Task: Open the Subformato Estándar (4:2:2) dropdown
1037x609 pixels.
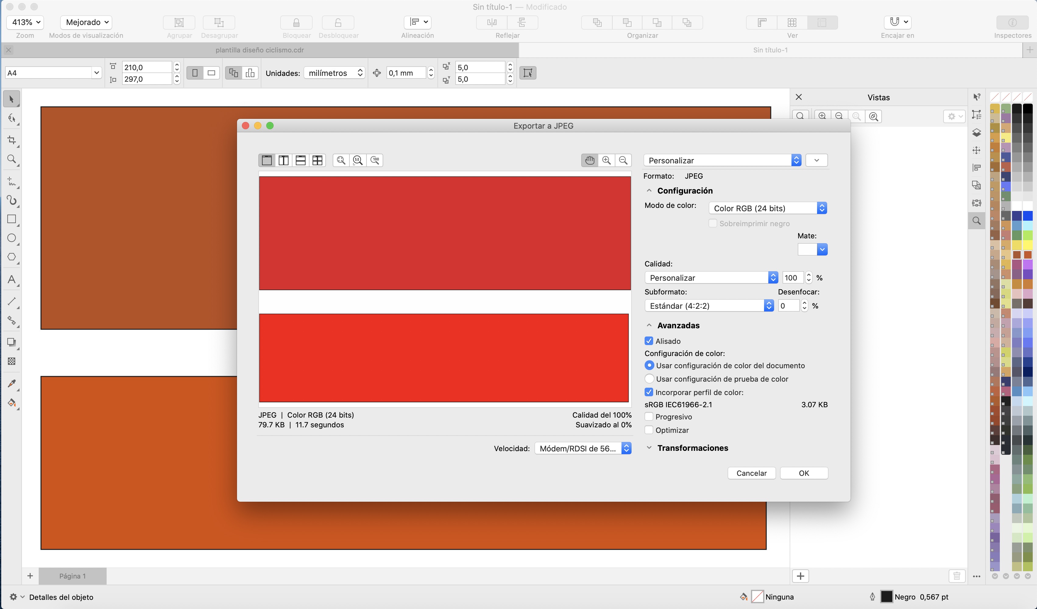Action: [x=709, y=306]
